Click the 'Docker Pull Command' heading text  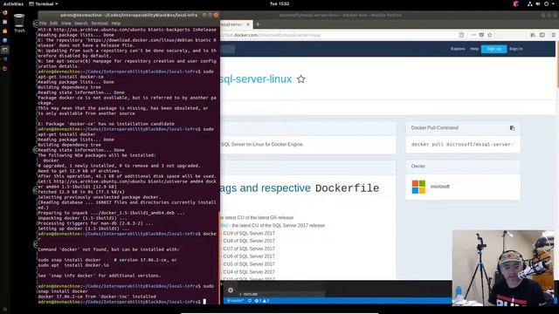tap(435, 128)
